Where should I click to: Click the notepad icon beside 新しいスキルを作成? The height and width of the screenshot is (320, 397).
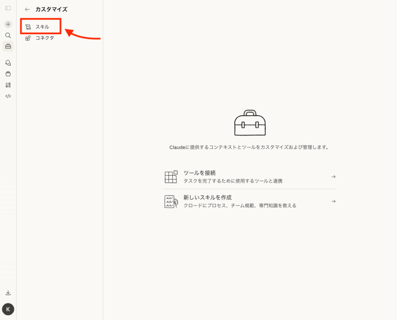pyautogui.click(x=171, y=202)
